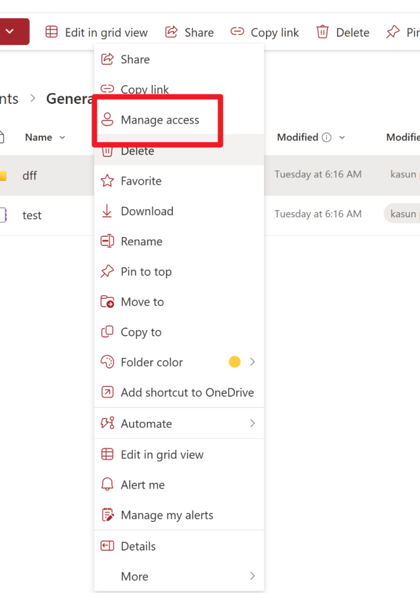Click the Rename icon in context menu
This screenshot has width=420, height=593.
tap(107, 241)
